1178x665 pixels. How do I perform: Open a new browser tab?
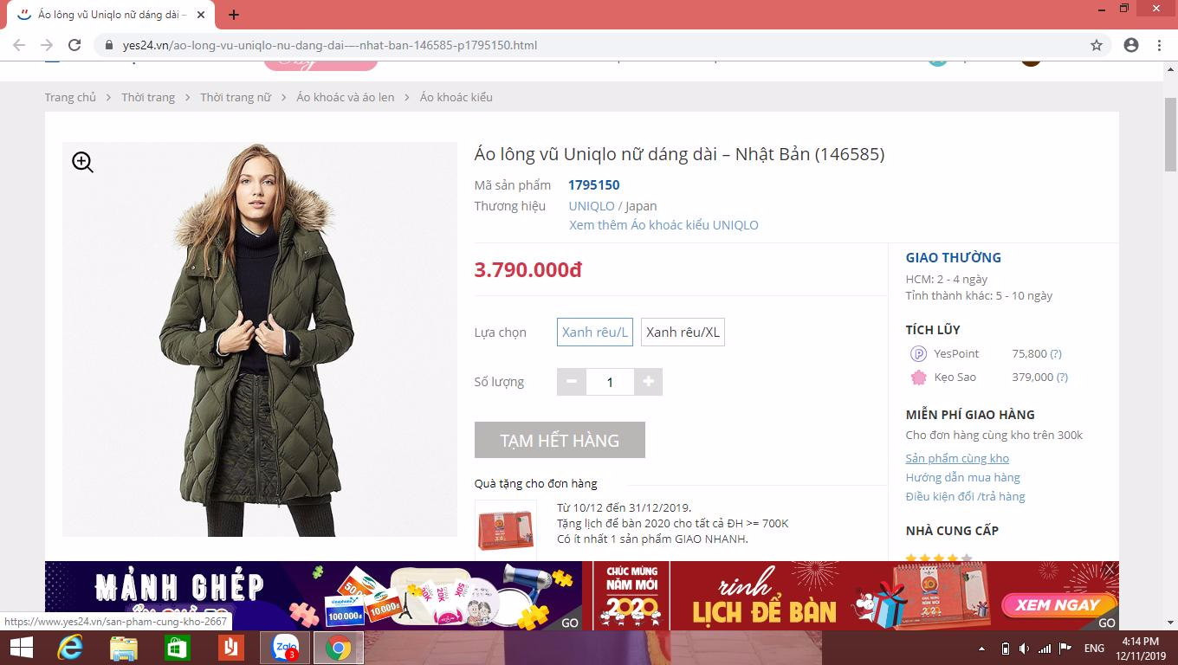[x=234, y=15]
